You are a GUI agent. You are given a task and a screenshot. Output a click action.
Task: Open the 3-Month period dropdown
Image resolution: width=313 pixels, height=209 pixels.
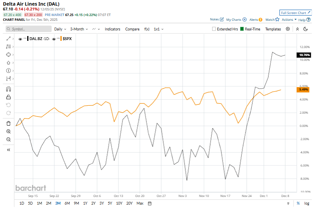tap(79, 29)
